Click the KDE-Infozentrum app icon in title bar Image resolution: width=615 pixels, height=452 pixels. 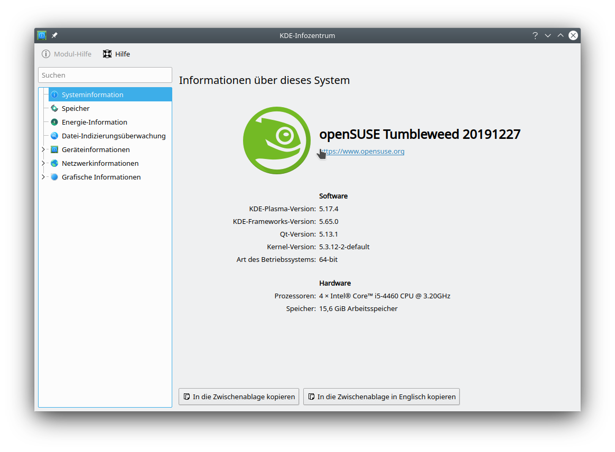(x=42, y=35)
